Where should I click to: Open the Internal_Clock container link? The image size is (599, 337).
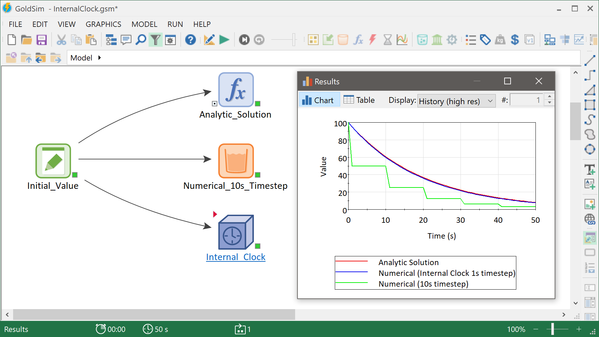[236, 257]
